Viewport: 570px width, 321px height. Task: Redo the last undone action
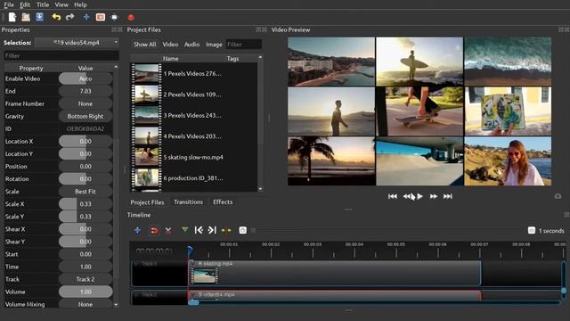click(x=69, y=17)
